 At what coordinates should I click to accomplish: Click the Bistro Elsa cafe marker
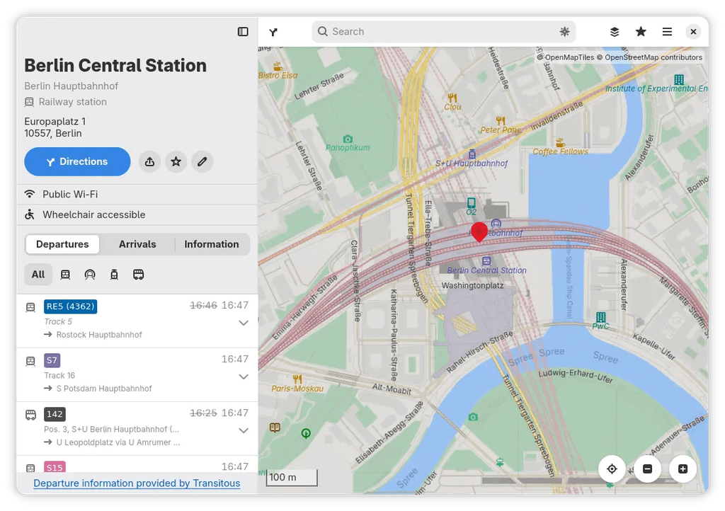[278, 67]
